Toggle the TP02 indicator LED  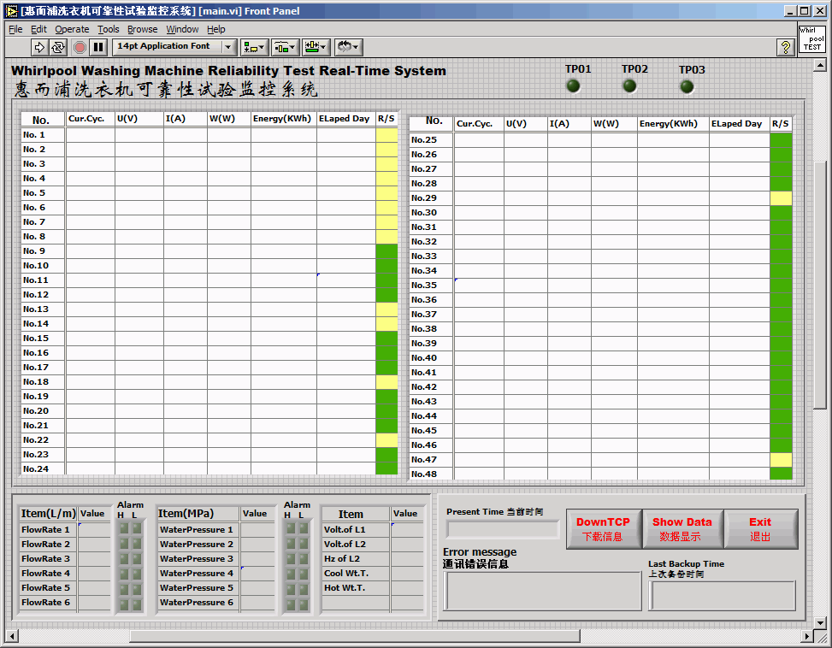(630, 85)
